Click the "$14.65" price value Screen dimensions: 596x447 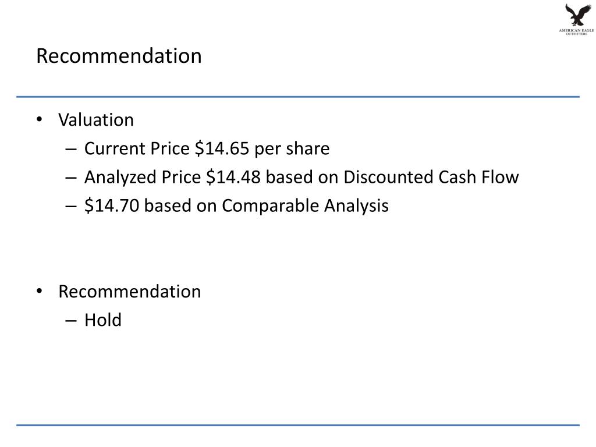pos(222,149)
